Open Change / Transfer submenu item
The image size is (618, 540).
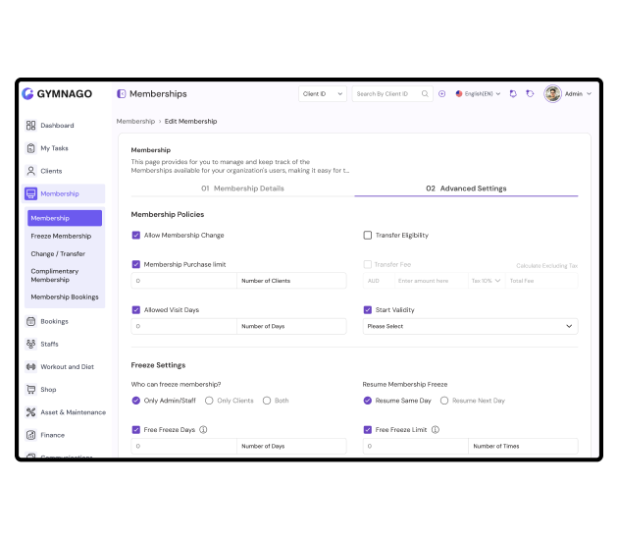(x=58, y=253)
